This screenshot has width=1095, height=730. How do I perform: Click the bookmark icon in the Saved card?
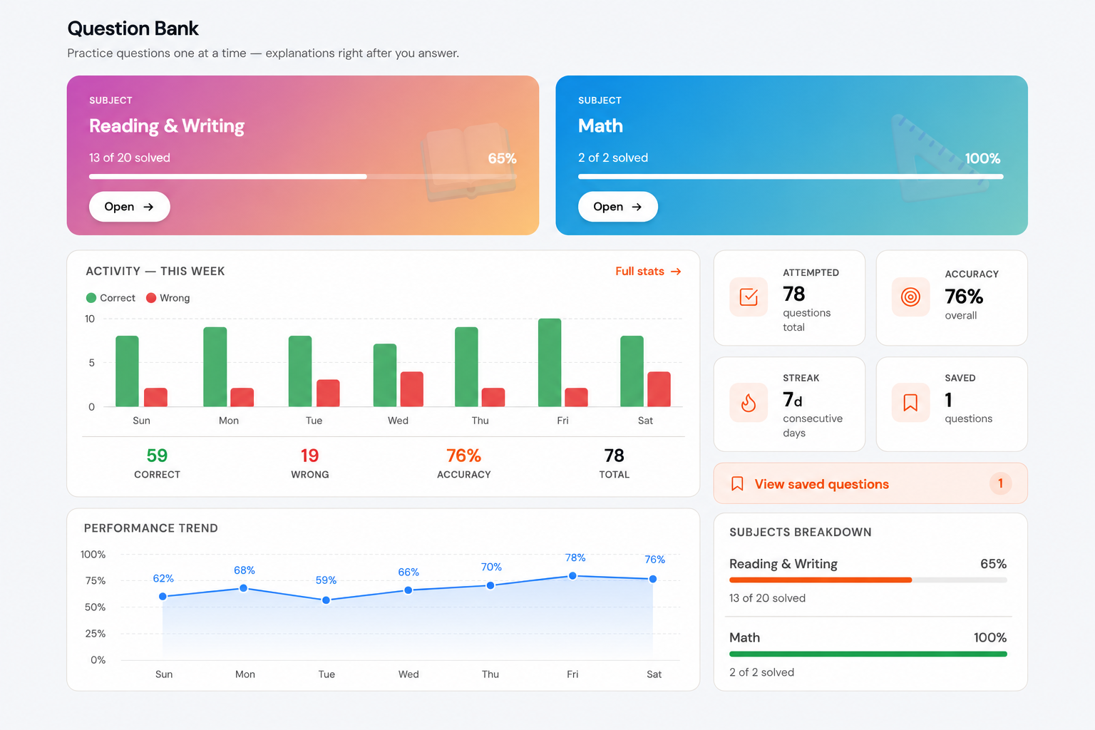910,403
